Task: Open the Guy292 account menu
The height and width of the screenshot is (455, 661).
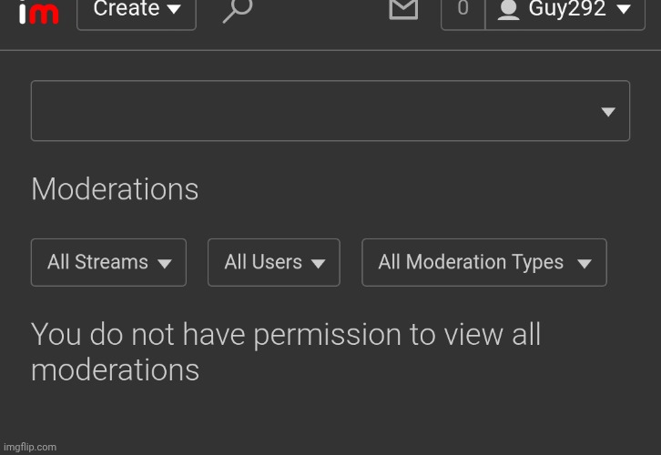Action: [x=566, y=11]
